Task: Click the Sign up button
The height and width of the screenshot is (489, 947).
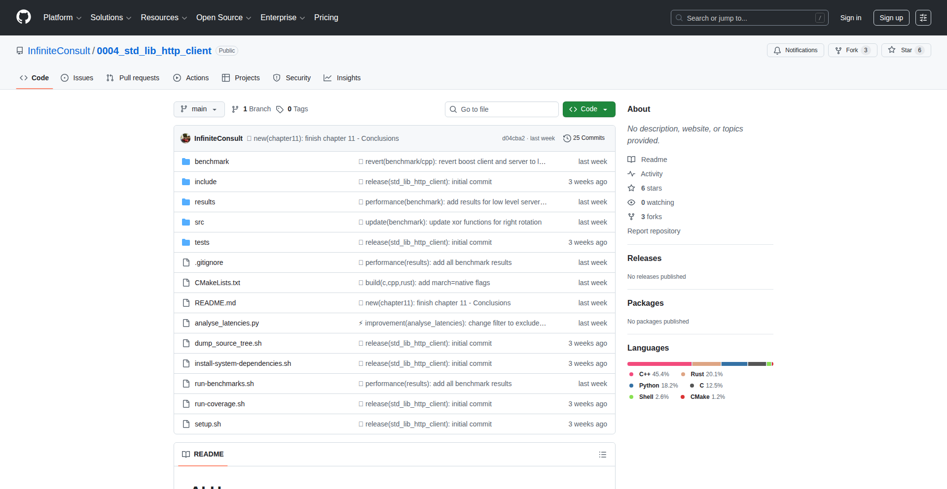Action: pyautogui.click(x=891, y=18)
